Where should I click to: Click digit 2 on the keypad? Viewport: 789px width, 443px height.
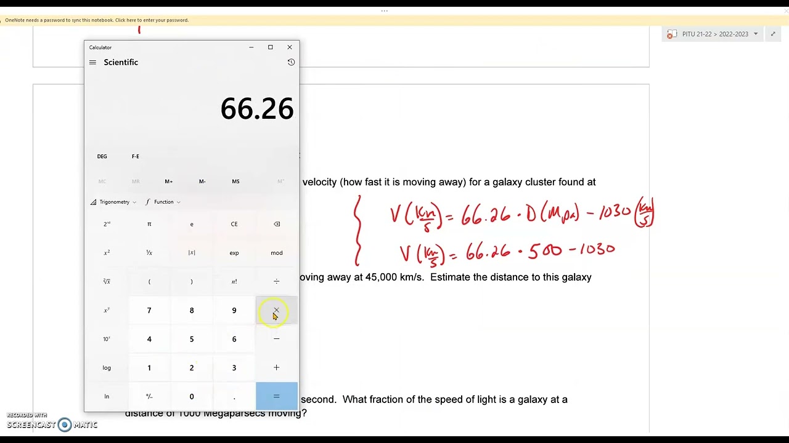point(192,367)
